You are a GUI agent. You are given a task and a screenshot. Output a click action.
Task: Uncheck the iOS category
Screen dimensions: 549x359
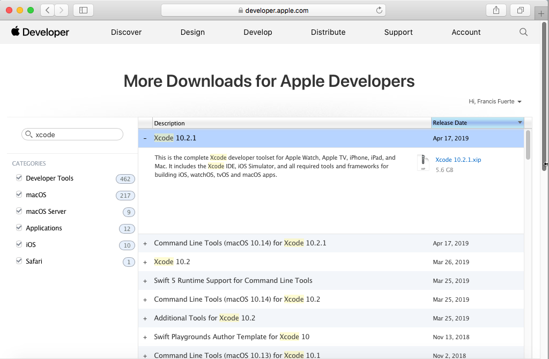coord(19,244)
